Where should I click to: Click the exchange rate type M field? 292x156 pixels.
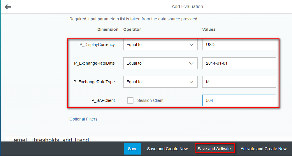pyautogui.click(x=239, y=82)
